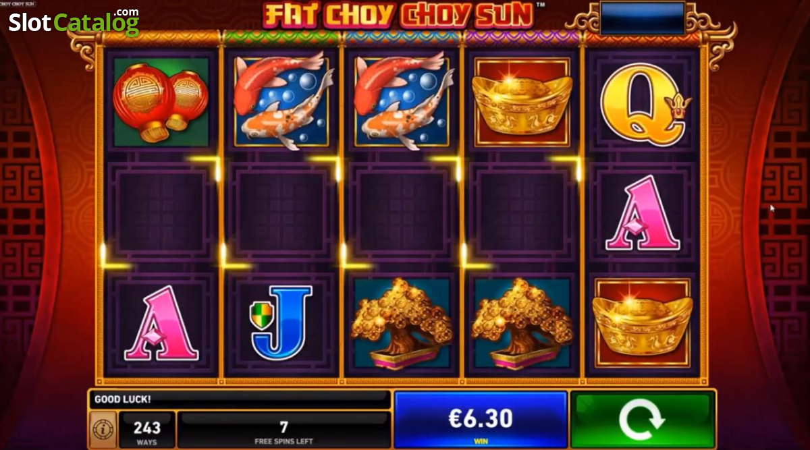Click the gold ingot symbol on reel four
810x450 pixels.
click(x=522, y=102)
